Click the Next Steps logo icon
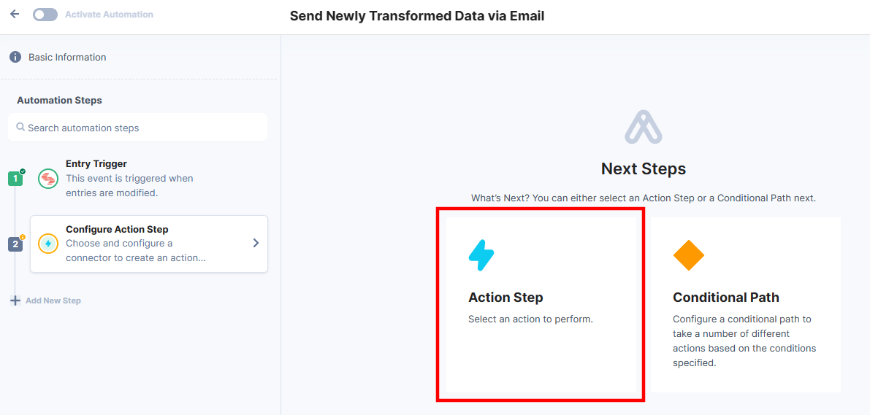The height and width of the screenshot is (415, 870). (x=644, y=127)
